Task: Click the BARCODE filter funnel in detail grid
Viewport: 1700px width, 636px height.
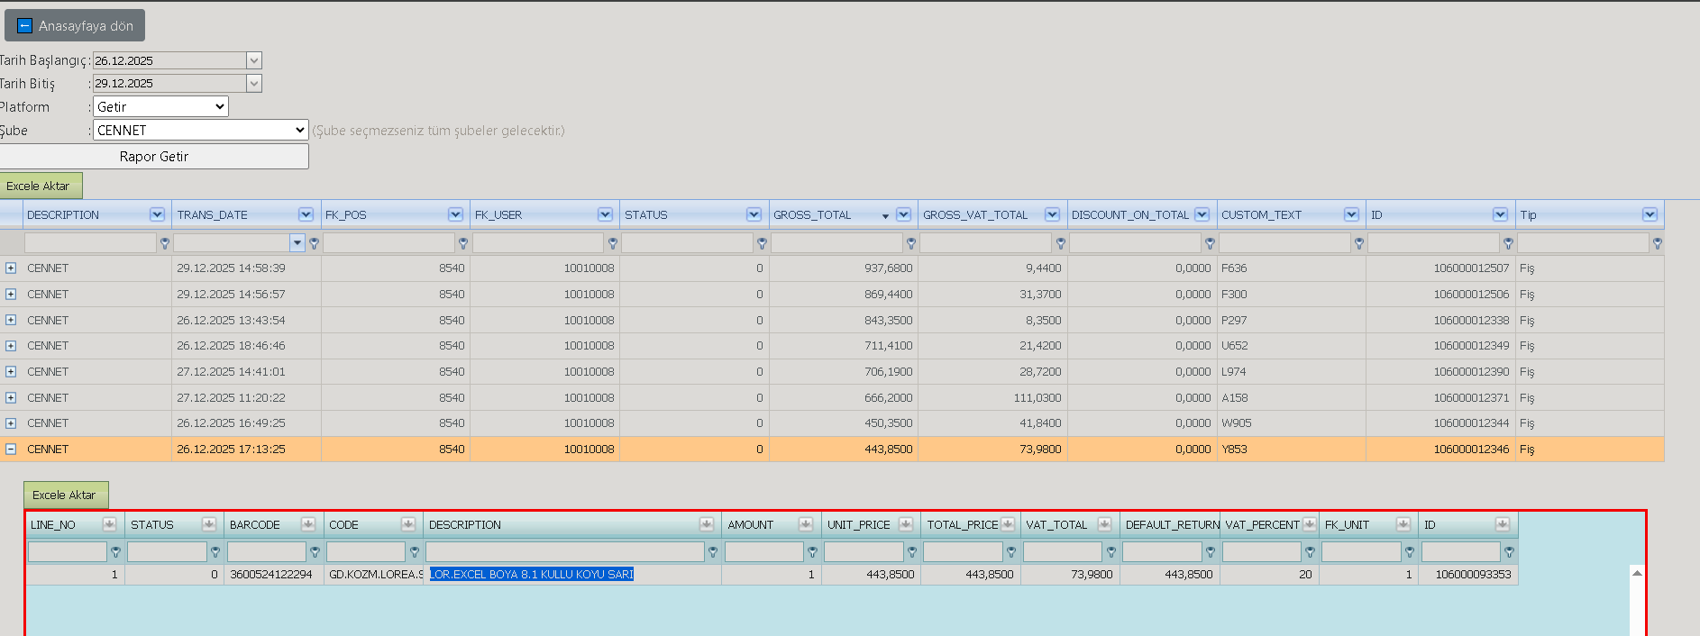Action: pyautogui.click(x=315, y=551)
